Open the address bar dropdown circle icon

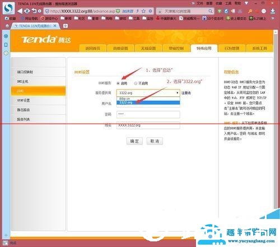click(x=150, y=11)
